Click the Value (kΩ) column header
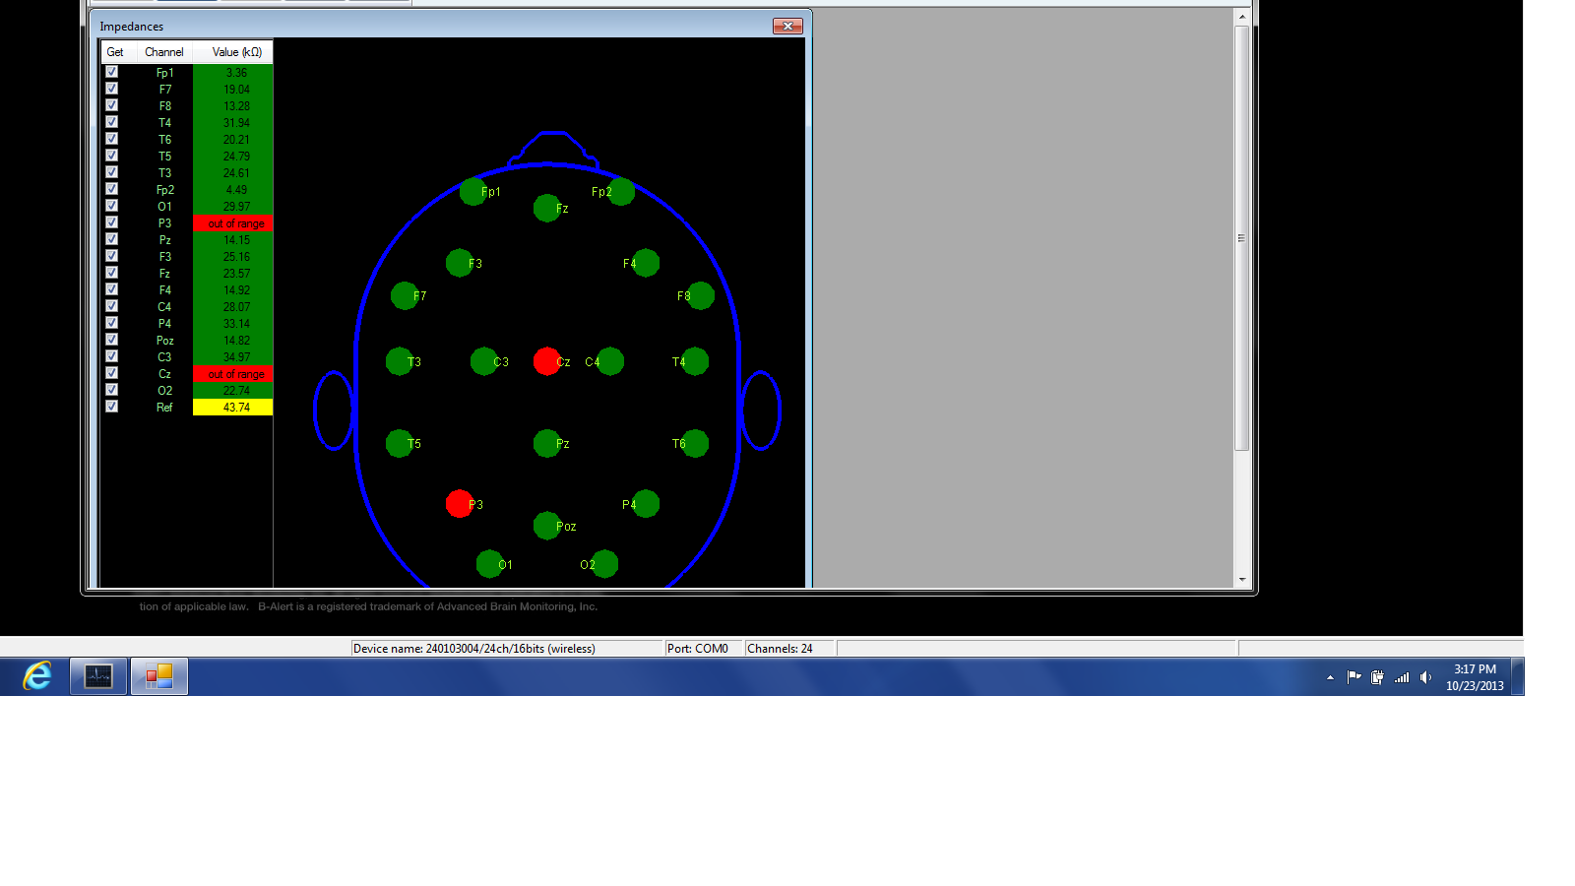The height and width of the screenshot is (886, 1575). pyautogui.click(x=236, y=52)
